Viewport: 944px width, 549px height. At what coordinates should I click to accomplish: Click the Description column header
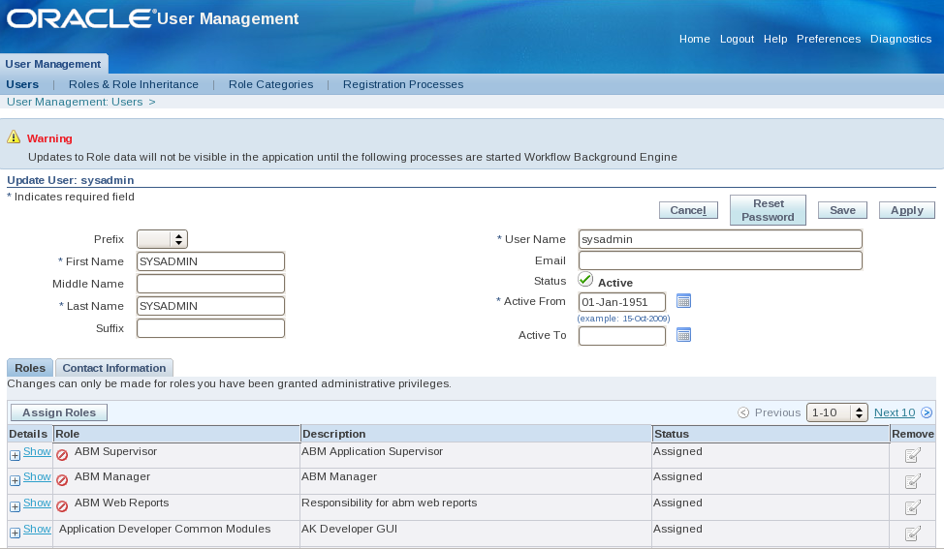[x=476, y=434]
